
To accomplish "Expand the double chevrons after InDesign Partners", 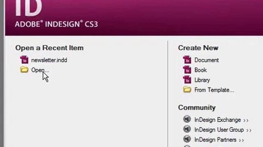I will point(241,140).
